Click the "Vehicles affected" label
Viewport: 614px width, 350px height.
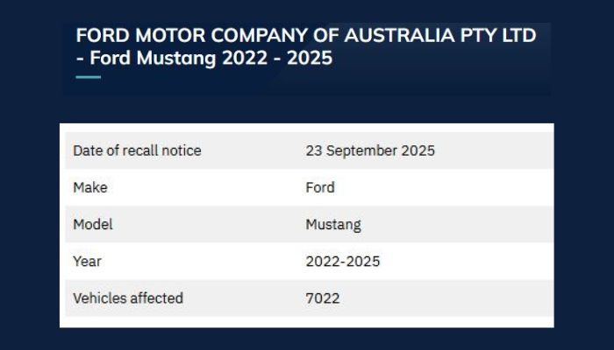pos(128,297)
